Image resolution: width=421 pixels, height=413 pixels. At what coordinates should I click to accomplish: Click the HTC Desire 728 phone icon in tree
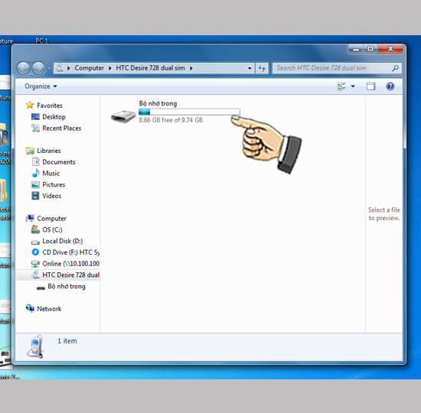click(x=35, y=275)
